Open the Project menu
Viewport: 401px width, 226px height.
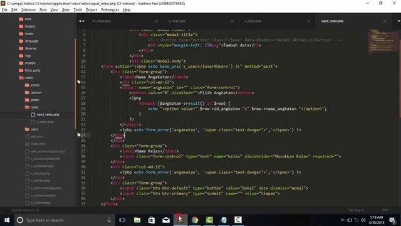click(91, 10)
